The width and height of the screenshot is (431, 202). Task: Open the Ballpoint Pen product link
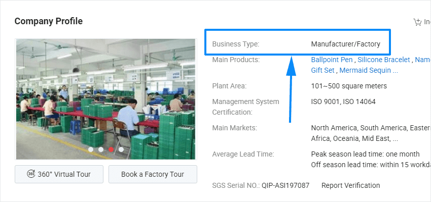pos(332,60)
